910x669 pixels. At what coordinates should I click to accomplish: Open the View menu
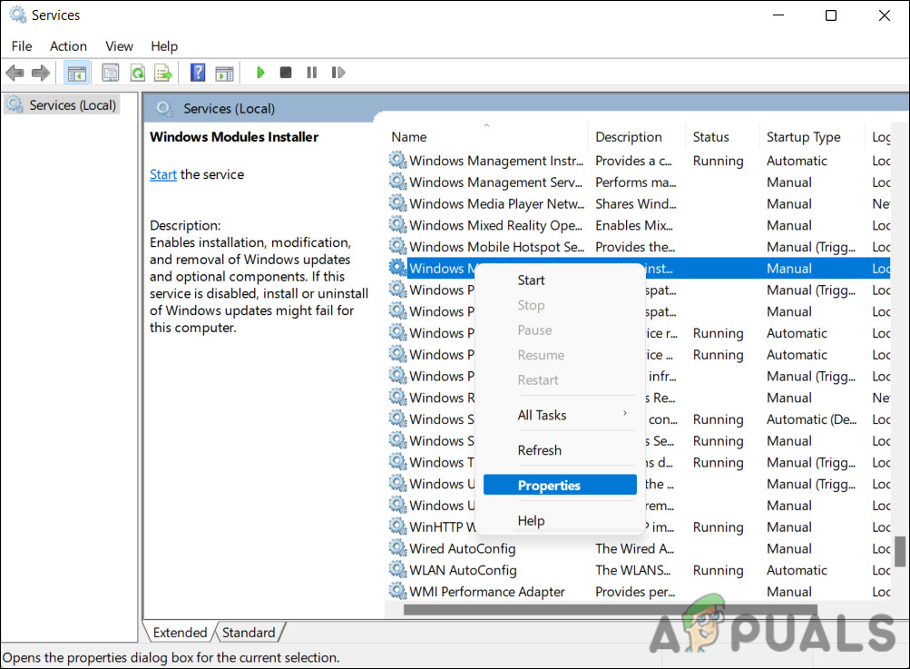[x=119, y=46]
